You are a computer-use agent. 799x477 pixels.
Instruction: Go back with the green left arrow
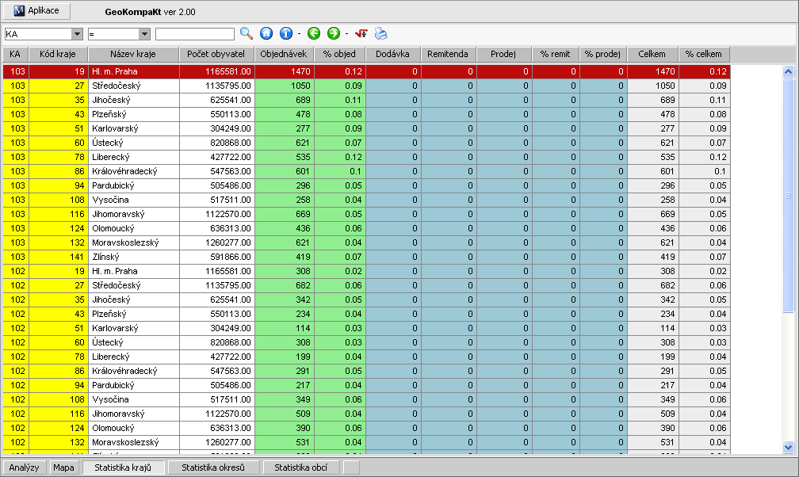coord(313,34)
